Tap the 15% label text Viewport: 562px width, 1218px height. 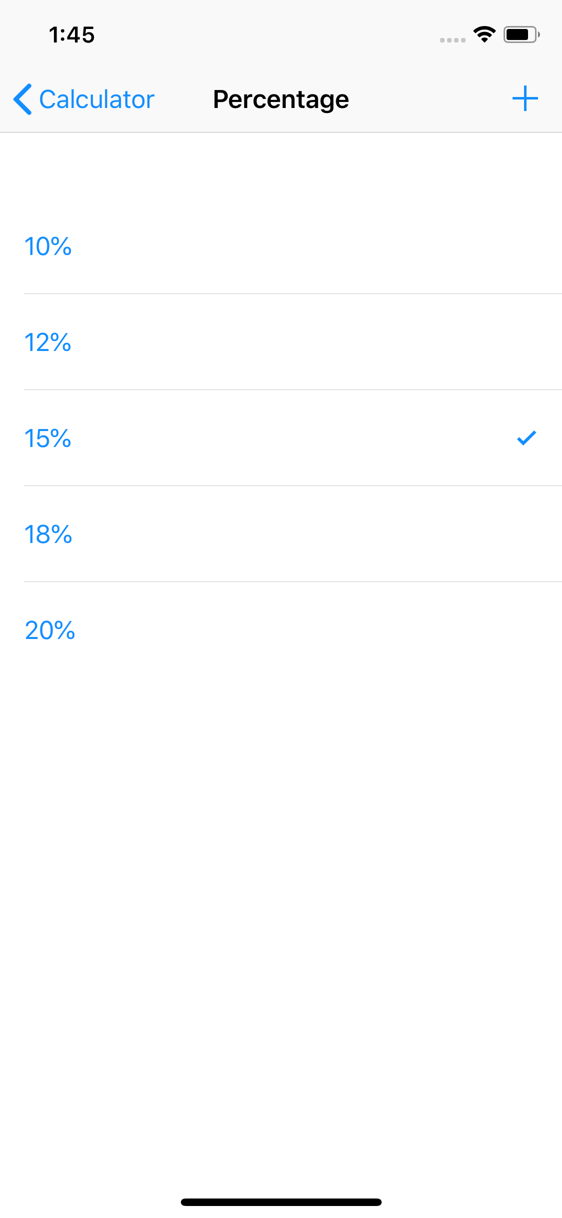coord(48,438)
